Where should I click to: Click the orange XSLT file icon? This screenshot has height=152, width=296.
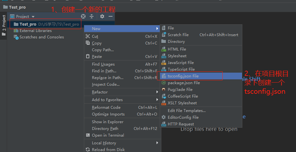[164, 103]
